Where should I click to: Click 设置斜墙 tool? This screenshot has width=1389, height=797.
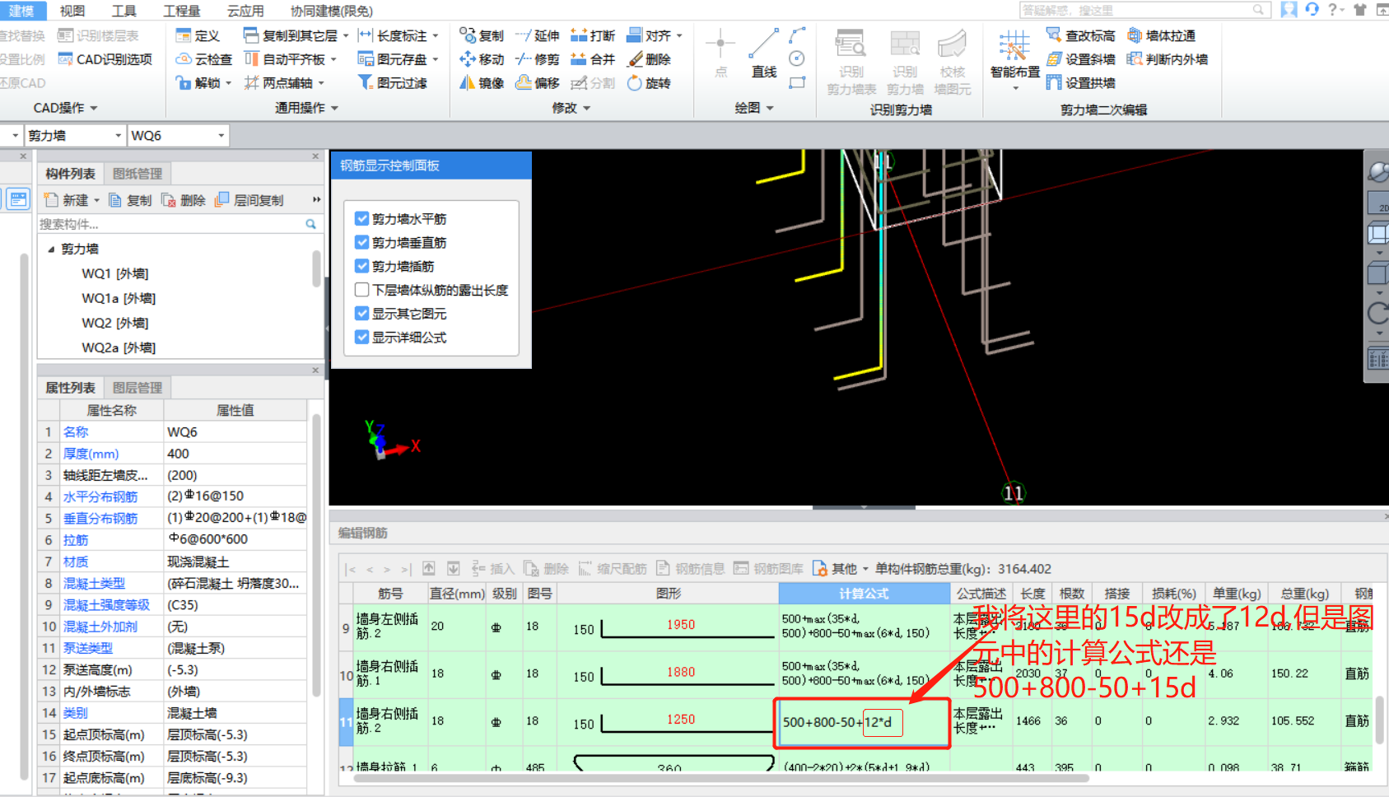point(1081,59)
